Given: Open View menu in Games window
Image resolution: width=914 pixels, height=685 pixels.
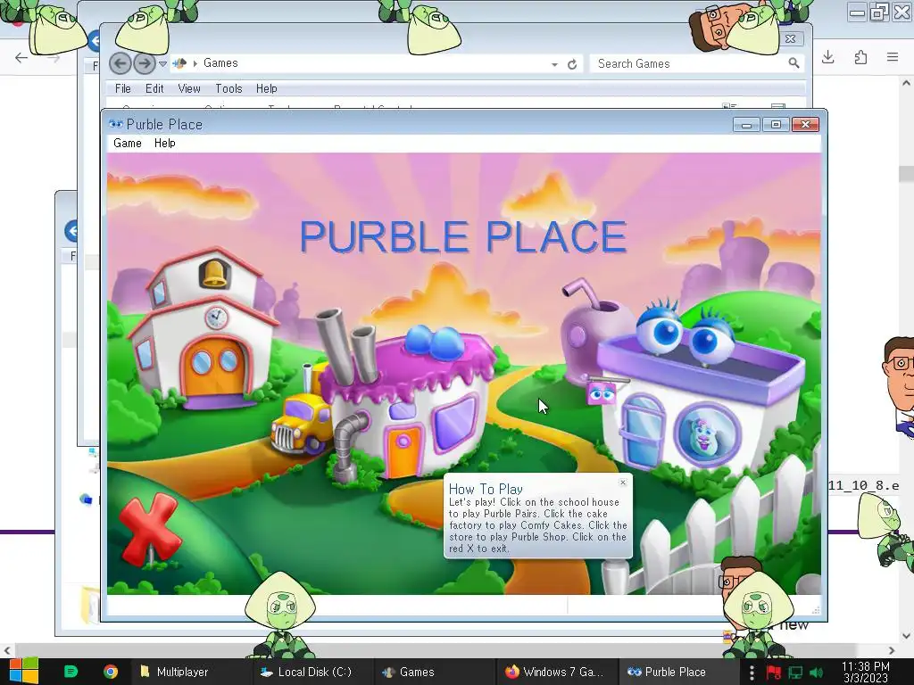Looking at the screenshot, I should click(189, 88).
